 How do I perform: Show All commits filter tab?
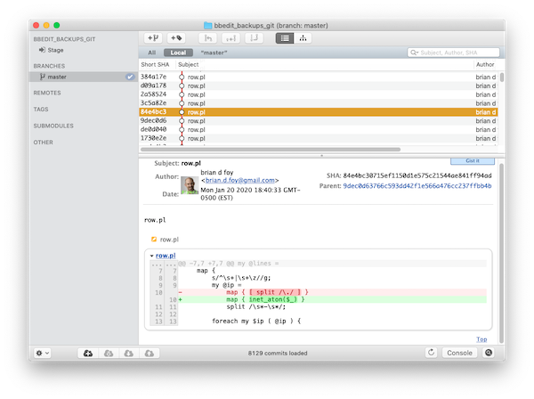[x=152, y=53]
